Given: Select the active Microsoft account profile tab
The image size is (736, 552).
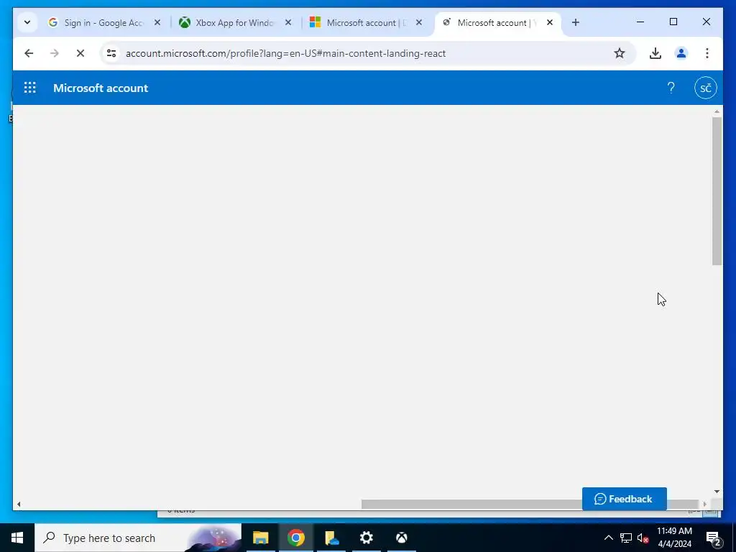Looking at the screenshot, I should (497, 22).
